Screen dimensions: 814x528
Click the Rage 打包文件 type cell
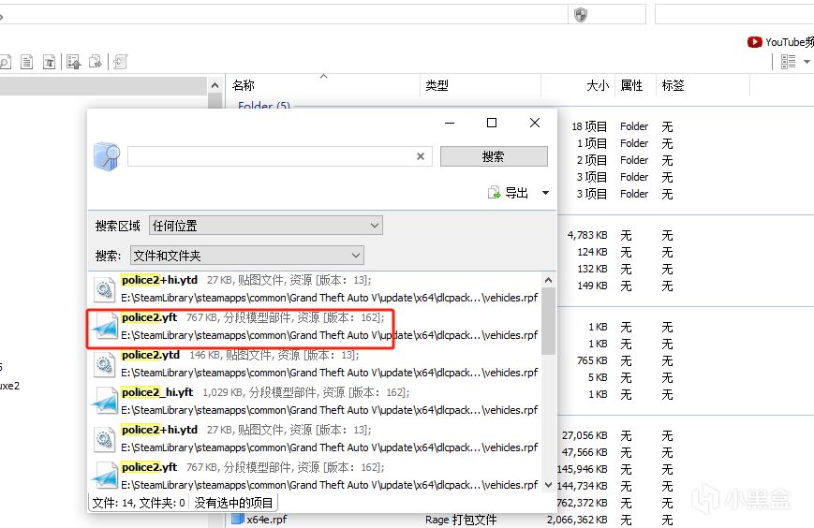461,520
